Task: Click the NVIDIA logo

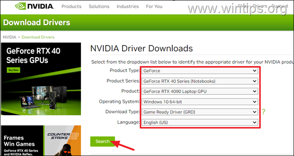Action: pyautogui.click(x=34, y=6)
